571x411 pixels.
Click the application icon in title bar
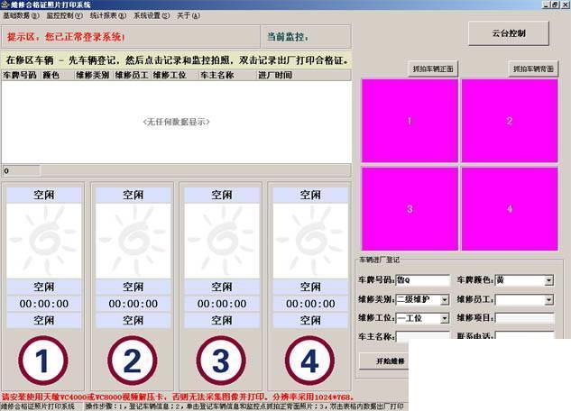pos(5,5)
